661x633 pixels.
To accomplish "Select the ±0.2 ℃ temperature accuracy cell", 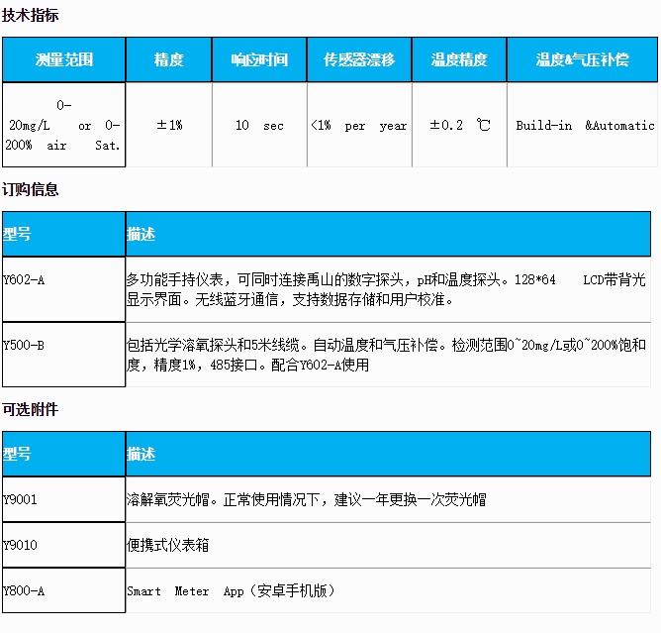I will 459,126.
